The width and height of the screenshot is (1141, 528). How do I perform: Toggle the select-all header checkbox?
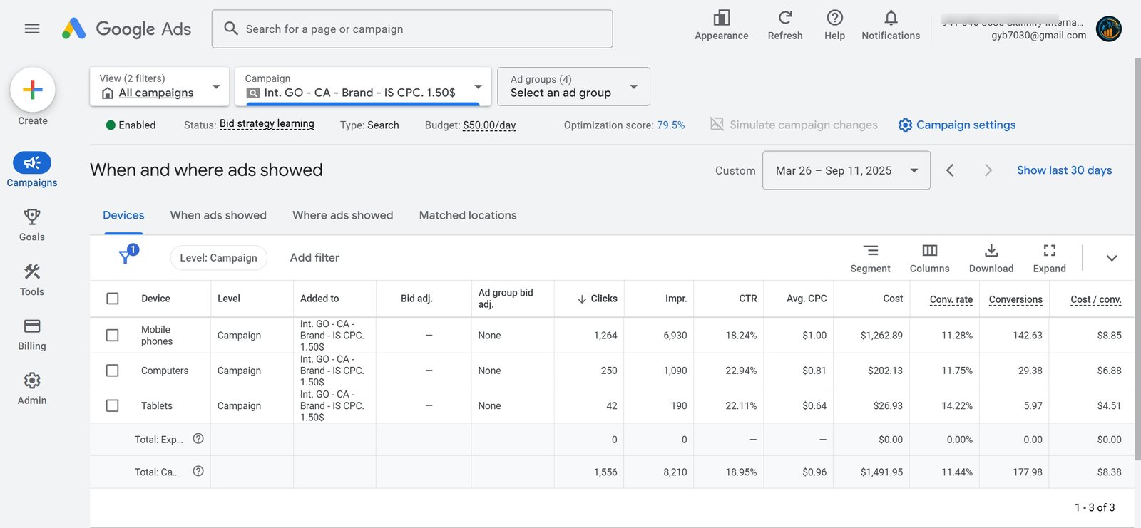tap(113, 299)
